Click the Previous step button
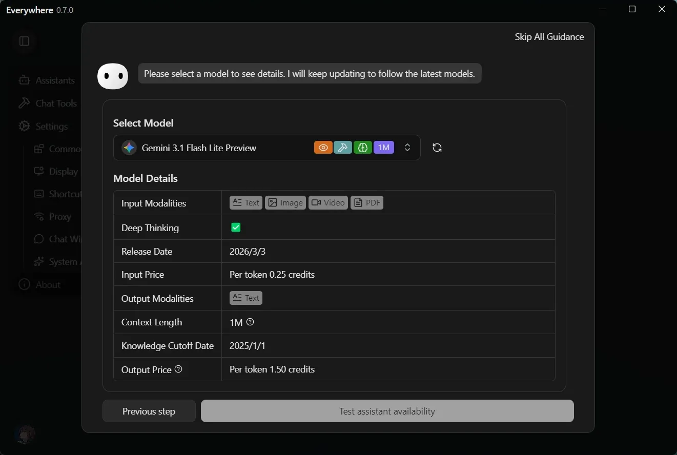The image size is (677, 455). pyautogui.click(x=149, y=411)
